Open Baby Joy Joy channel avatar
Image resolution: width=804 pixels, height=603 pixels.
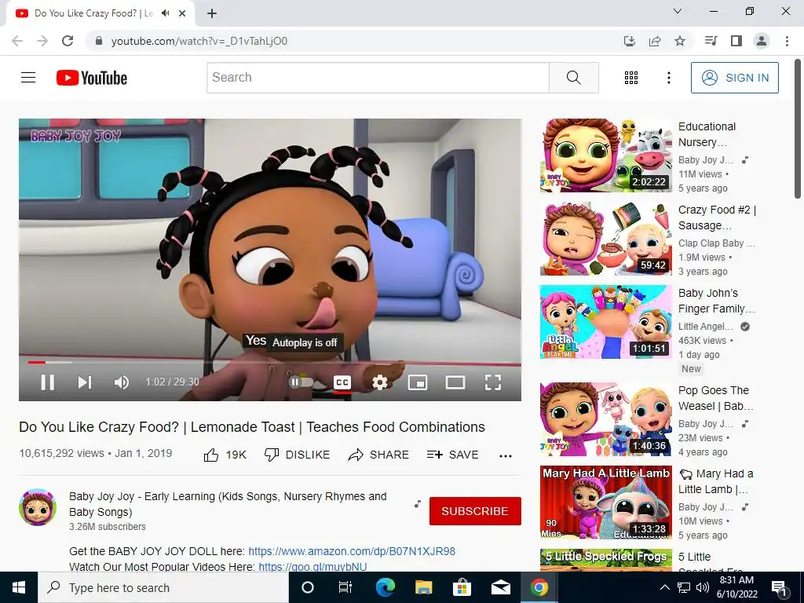(x=38, y=507)
